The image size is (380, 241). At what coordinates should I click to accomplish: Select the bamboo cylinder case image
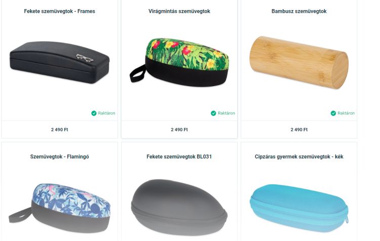point(299,62)
